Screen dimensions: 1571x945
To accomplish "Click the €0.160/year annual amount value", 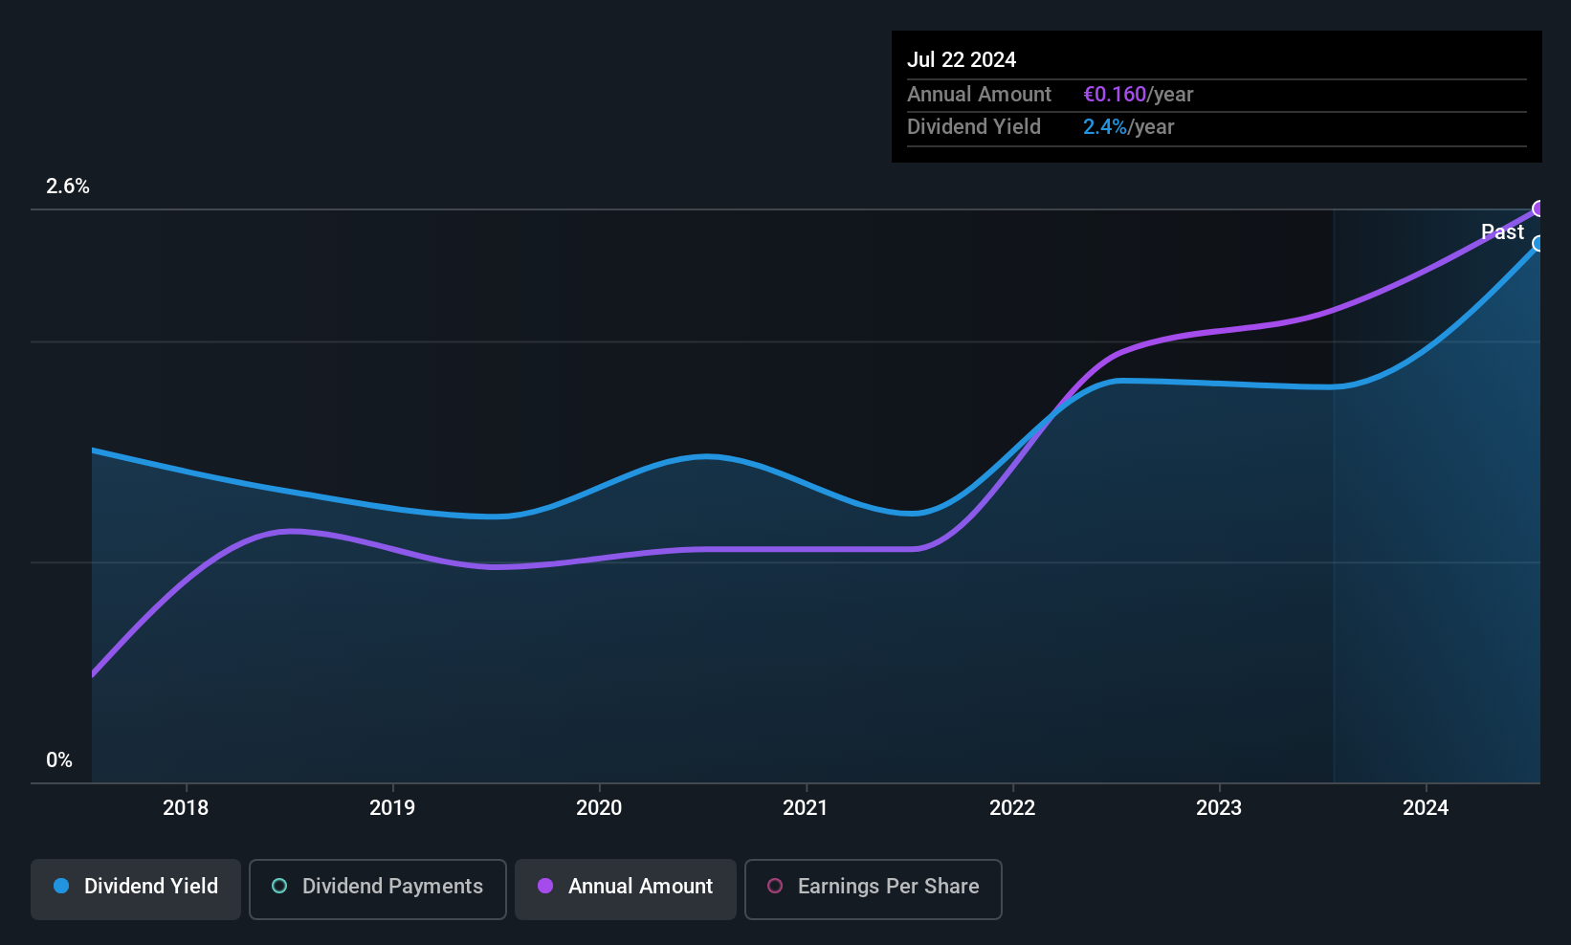I will coord(1138,94).
